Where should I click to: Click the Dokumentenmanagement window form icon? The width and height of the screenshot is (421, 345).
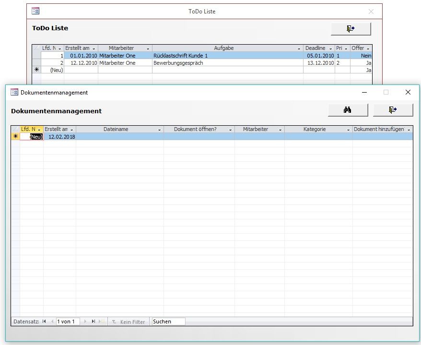pyautogui.click(x=14, y=92)
